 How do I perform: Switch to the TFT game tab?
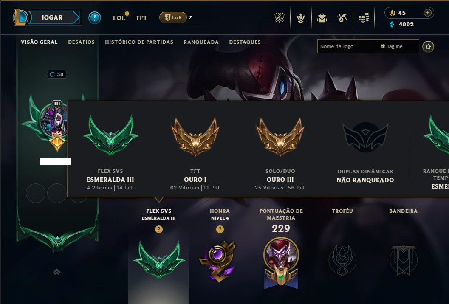(141, 18)
